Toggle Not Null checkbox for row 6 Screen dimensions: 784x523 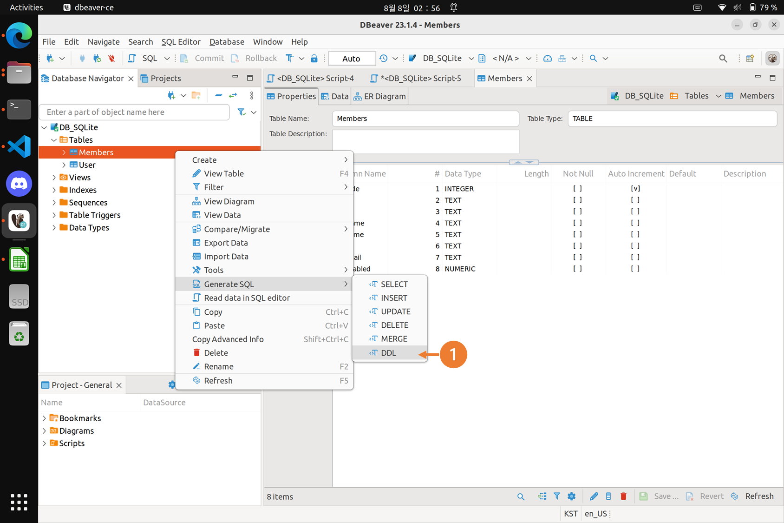coord(577,245)
